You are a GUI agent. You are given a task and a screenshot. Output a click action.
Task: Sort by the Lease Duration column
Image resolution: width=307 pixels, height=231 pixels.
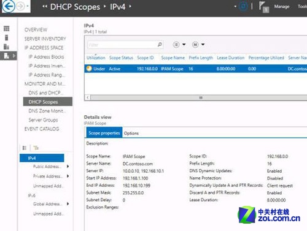click(x=231, y=58)
